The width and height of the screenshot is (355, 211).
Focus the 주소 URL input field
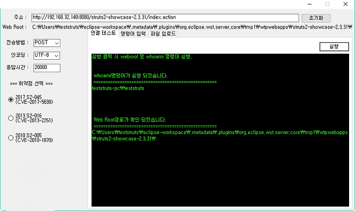165,18
